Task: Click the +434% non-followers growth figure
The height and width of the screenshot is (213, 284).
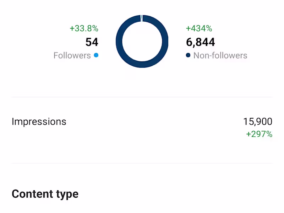Action: (x=199, y=28)
